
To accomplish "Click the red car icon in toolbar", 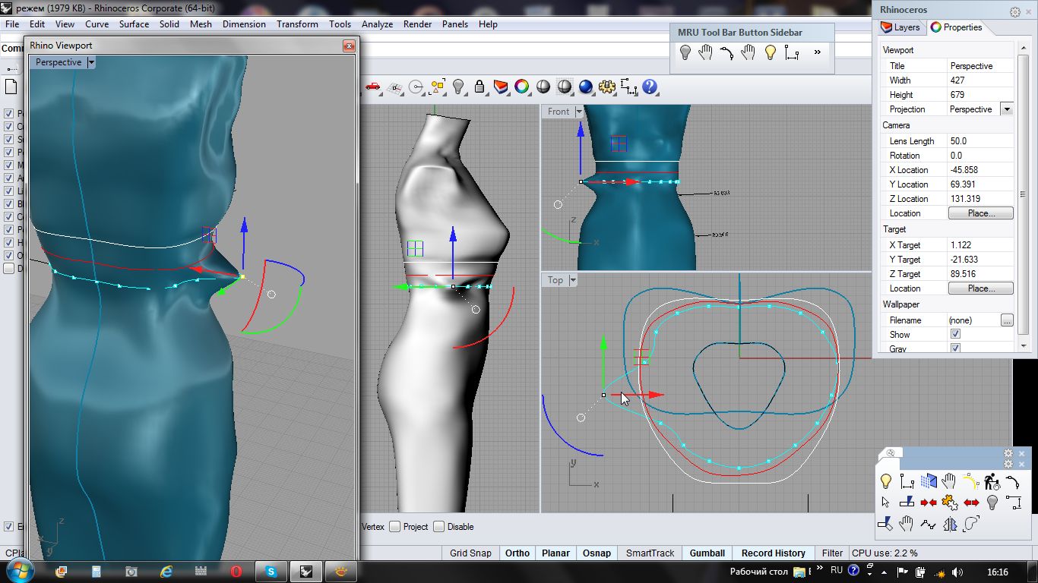I will 372,87.
